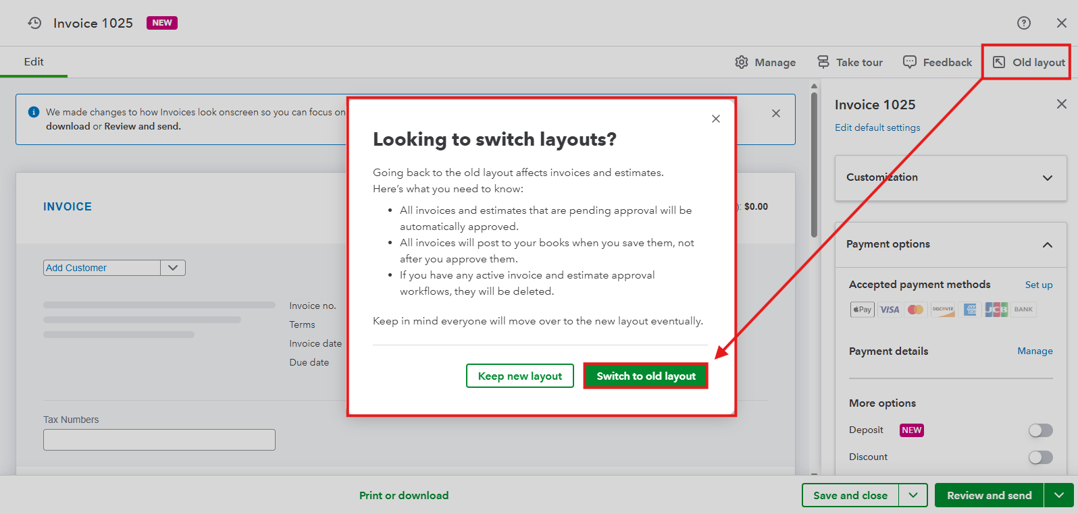Click Manage link for Payment details
Image resolution: width=1078 pixels, height=514 pixels.
[1035, 351]
